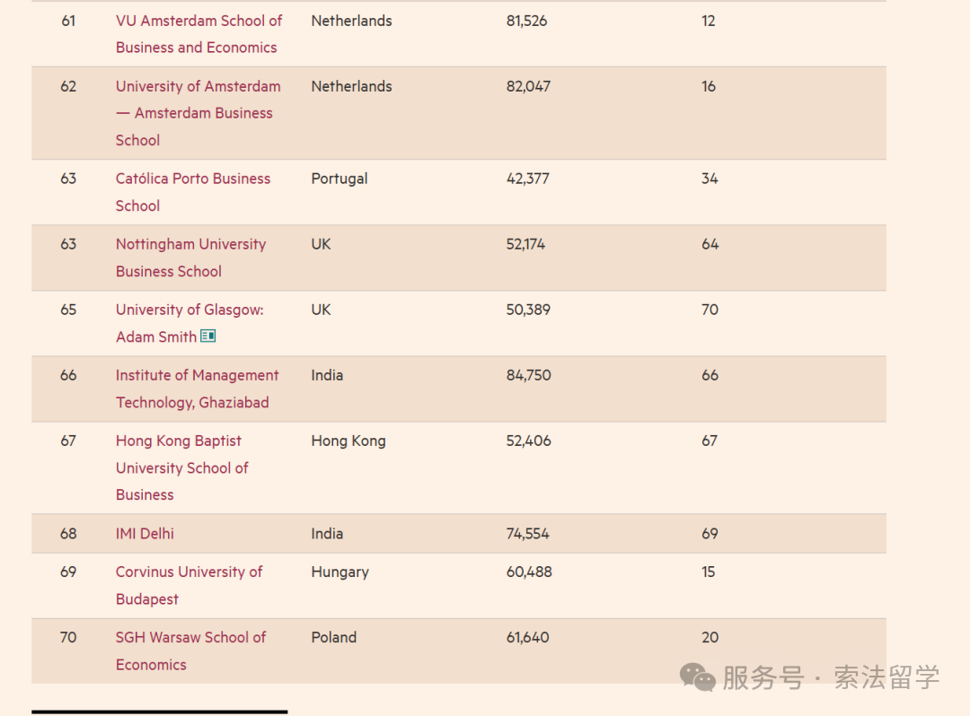The width and height of the screenshot is (970, 716).
Task: Open University of Amsterdam — Amsterdam Business School link
Action: click(198, 113)
